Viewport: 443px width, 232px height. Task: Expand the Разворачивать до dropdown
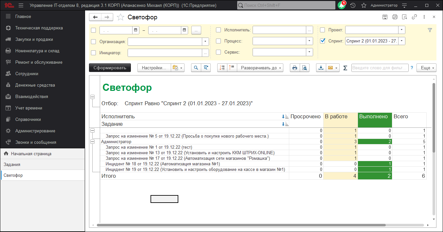(260, 68)
